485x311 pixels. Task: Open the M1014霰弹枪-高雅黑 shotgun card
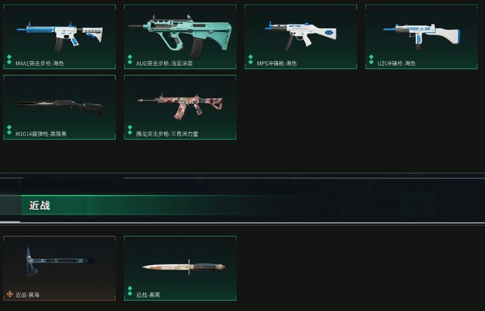pos(60,107)
